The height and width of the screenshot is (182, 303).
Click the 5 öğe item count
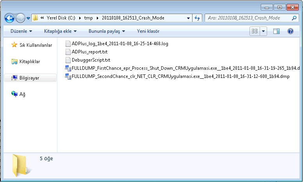pos(46,159)
